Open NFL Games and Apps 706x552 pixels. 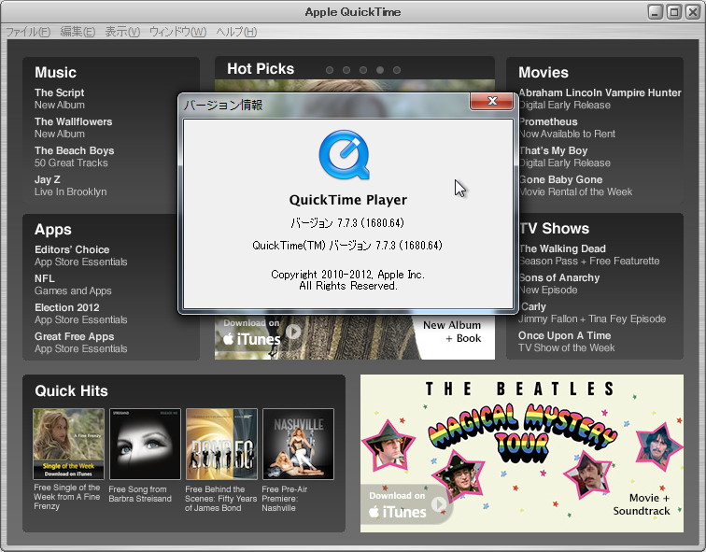point(73,285)
